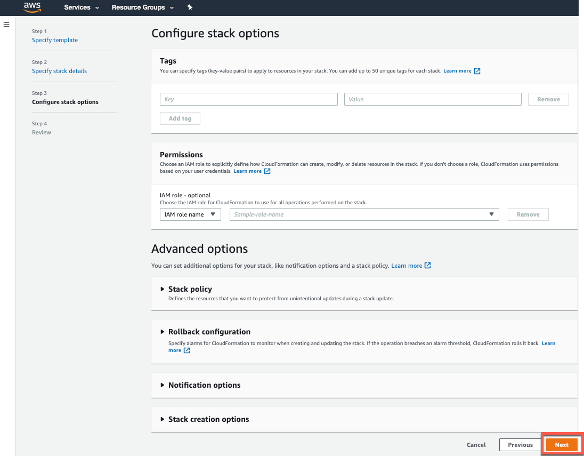Click the Cancel button
Image resolution: width=584 pixels, height=456 pixels.
(476, 445)
